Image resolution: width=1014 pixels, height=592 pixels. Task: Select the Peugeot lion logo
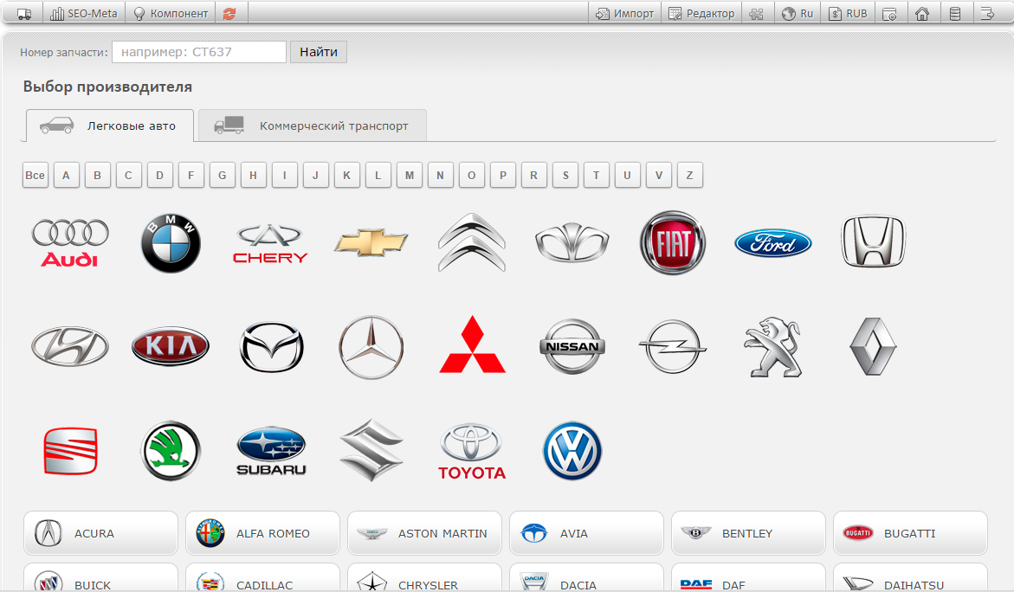click(772, 346)
